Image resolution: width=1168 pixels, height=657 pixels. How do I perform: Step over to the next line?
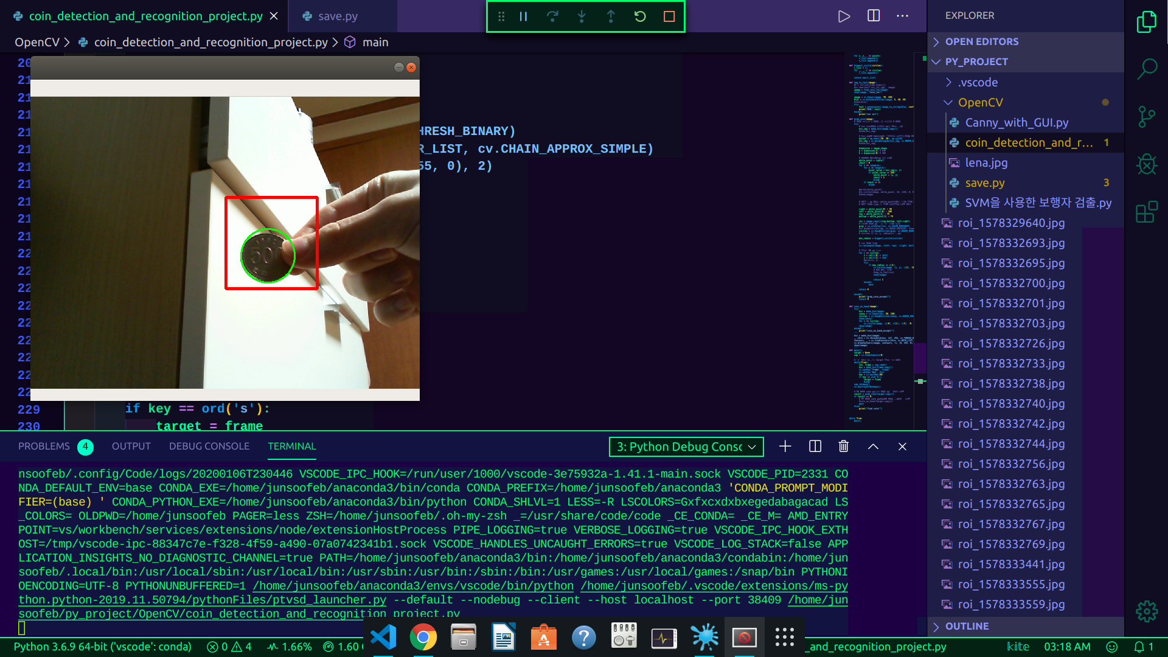(x=552, y=16)
